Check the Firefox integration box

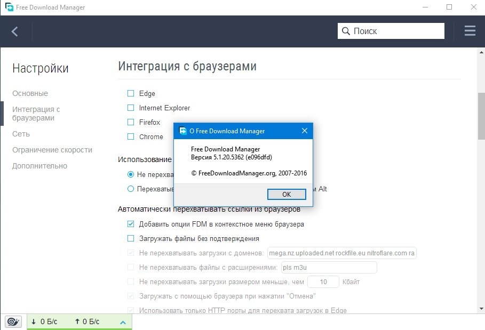(x=131, y=122)
